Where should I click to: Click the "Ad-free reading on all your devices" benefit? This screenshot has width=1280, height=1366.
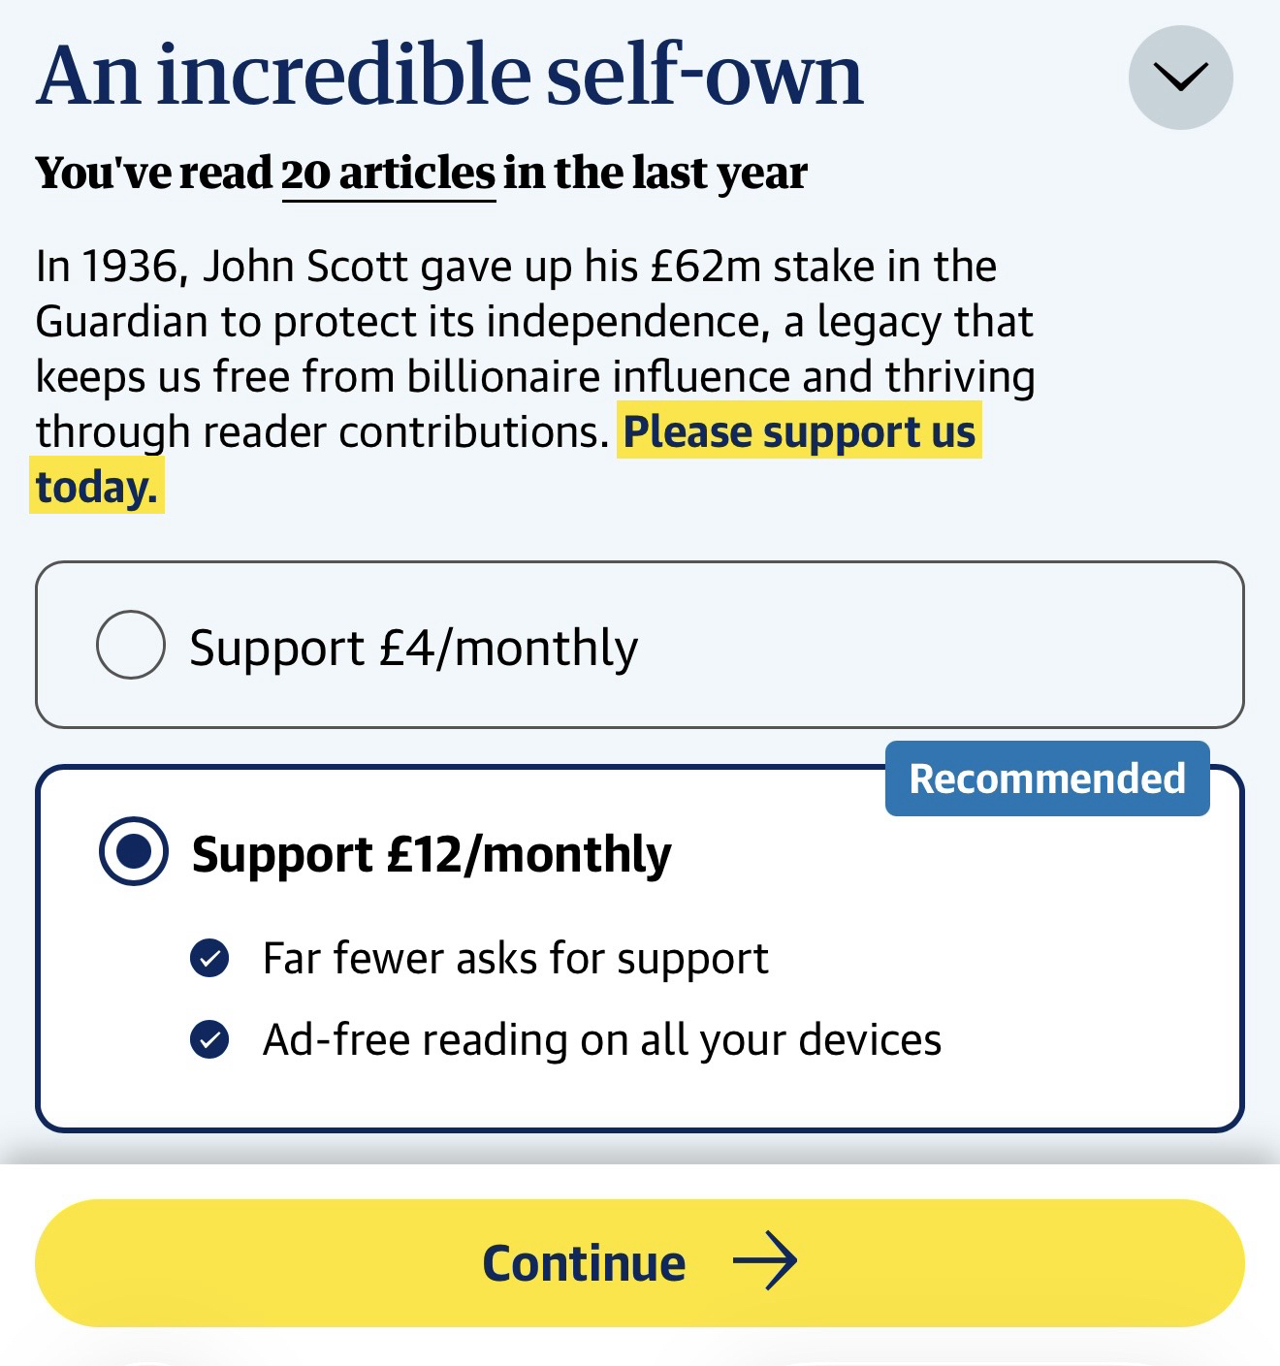pos(601,1040)
